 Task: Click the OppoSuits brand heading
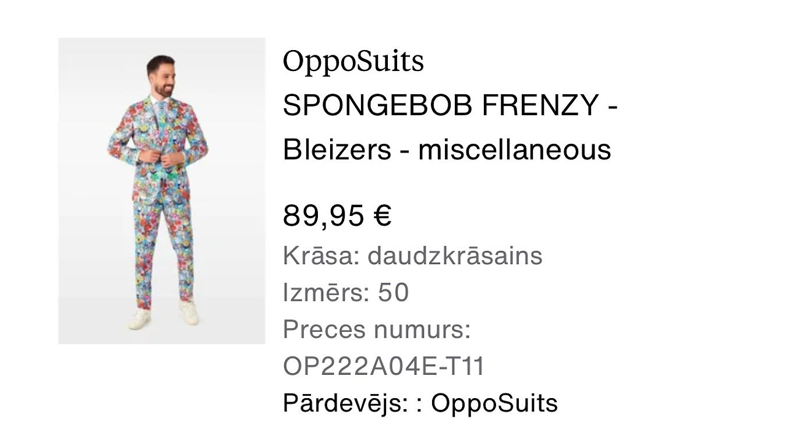(x=353, y=62)
